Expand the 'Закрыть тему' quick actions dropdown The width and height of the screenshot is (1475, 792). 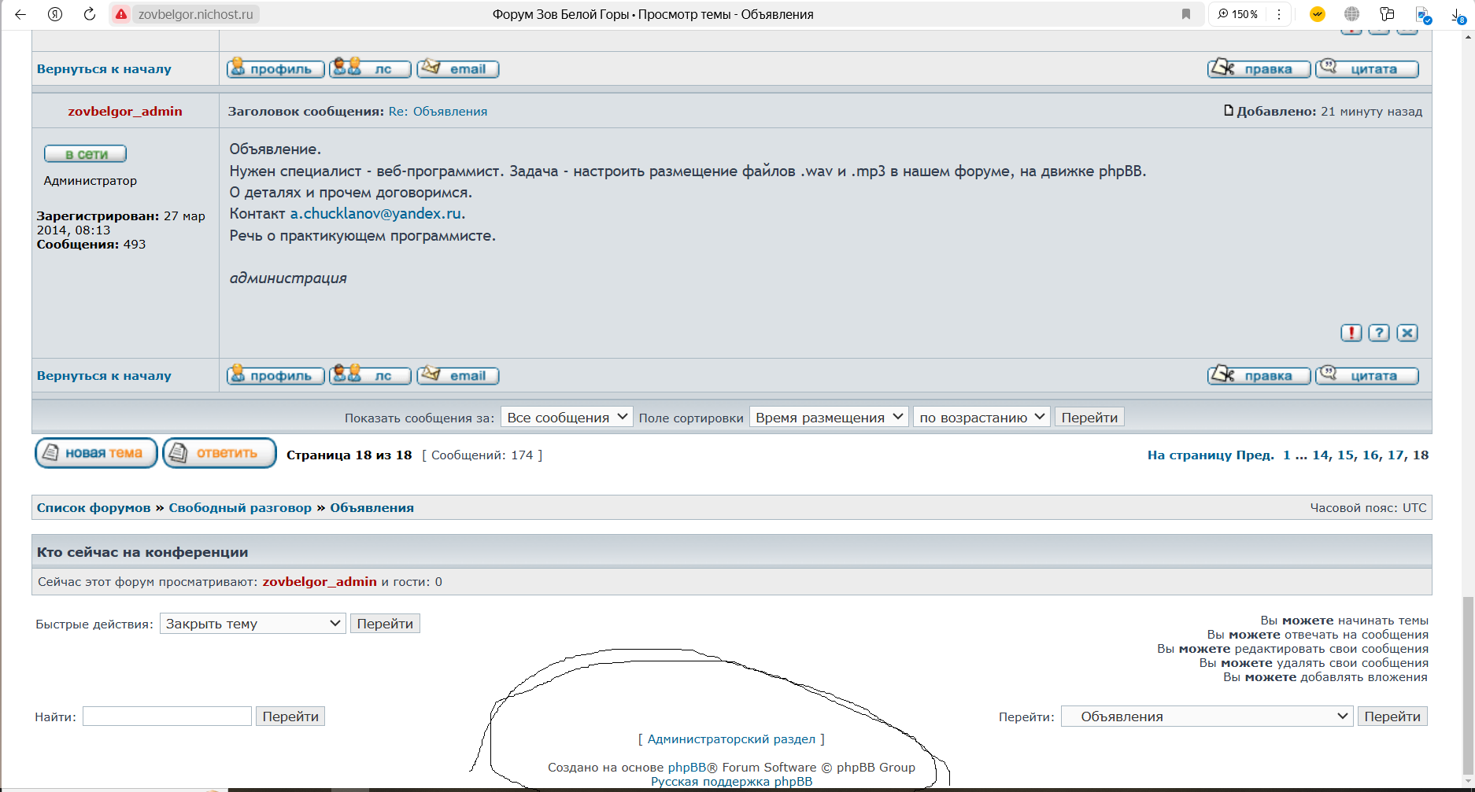[x=253, y=624]
